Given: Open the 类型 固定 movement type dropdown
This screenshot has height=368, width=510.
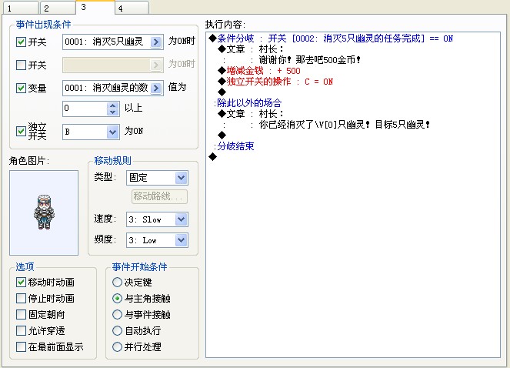Looking at the screenshot, I should (181, 178).
